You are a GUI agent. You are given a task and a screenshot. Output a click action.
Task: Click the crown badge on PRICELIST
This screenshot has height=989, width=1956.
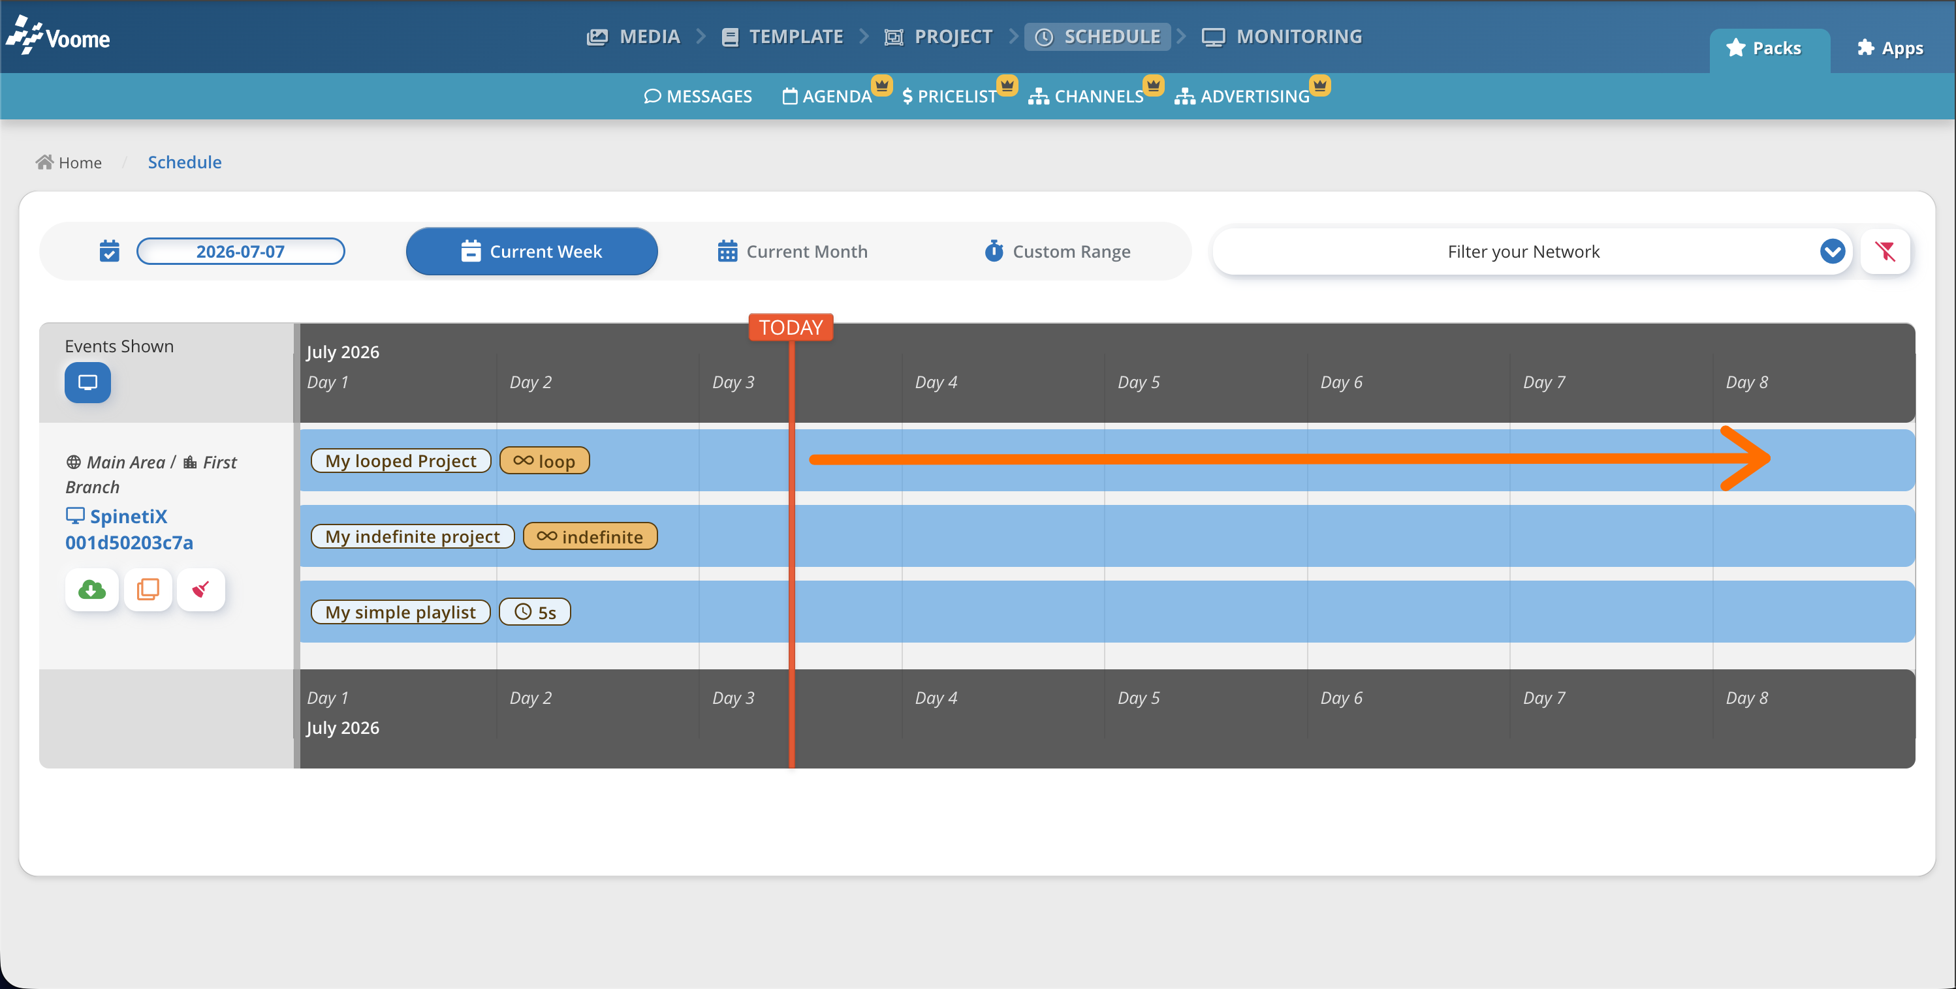1007,85
